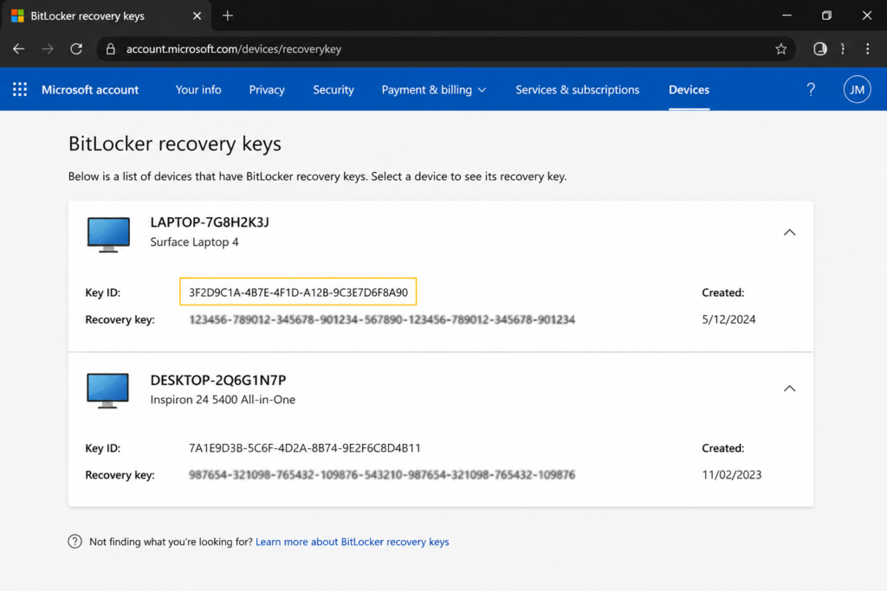Close the BitLocker recovery keys tab
The width and height of the screenshot is (887, 591).
click(197, 16)
